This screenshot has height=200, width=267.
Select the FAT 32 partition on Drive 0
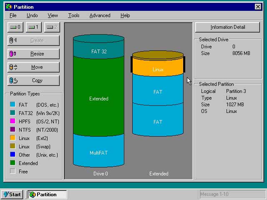(98, 51)
